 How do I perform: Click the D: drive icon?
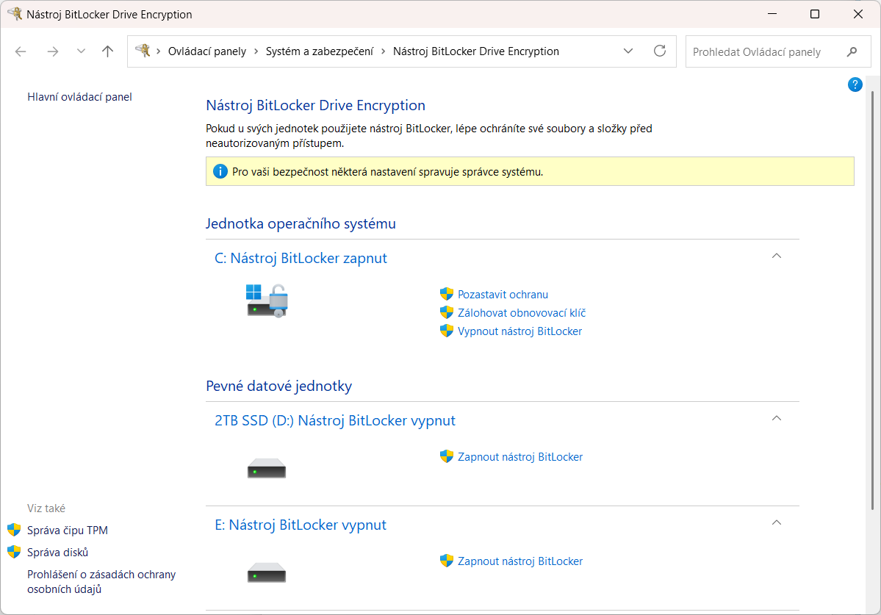click(267, 468)
